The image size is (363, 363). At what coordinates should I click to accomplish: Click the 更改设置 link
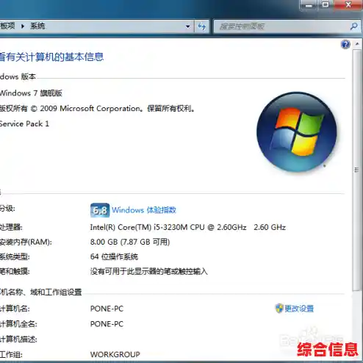coord(299,309)
